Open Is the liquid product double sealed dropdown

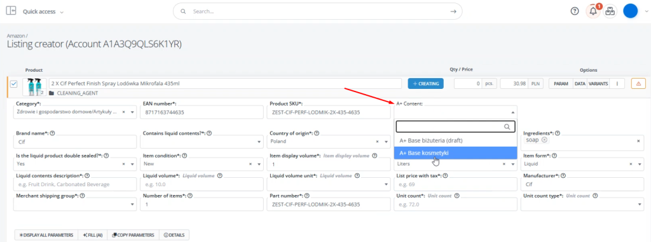pyautogui.click(x=132, y=165)
